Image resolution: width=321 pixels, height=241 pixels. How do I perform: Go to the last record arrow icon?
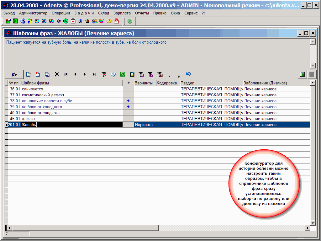tap(94, 74)
